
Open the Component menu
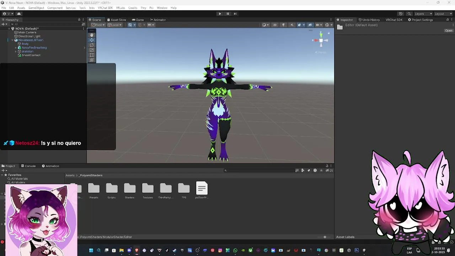[55, 8]
